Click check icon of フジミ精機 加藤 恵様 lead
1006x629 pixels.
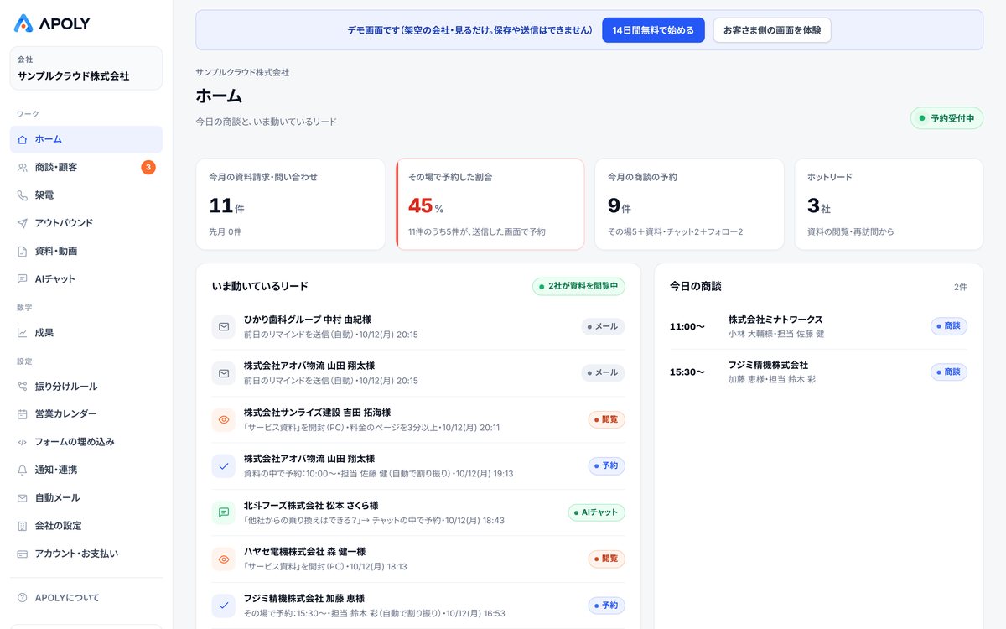tap(224, 606)
